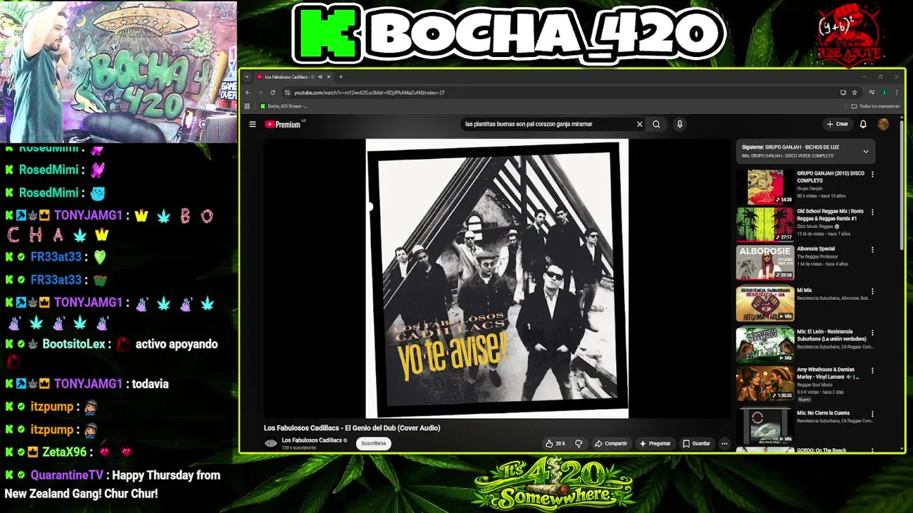Click the Preguntar button

pyautogui.click(x=655, y=443)
